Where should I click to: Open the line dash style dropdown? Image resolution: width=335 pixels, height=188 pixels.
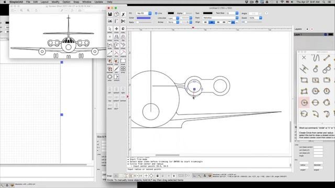[x=186, y=18]
